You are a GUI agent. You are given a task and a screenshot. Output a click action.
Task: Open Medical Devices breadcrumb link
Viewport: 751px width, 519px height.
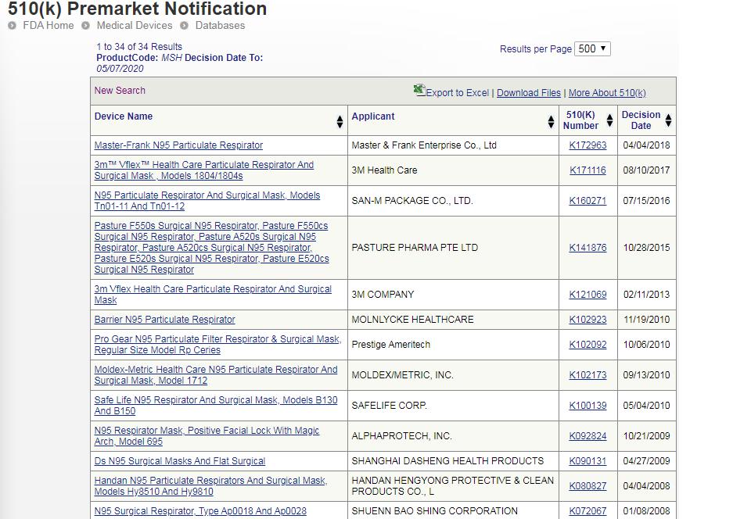[x=134, y=25]
